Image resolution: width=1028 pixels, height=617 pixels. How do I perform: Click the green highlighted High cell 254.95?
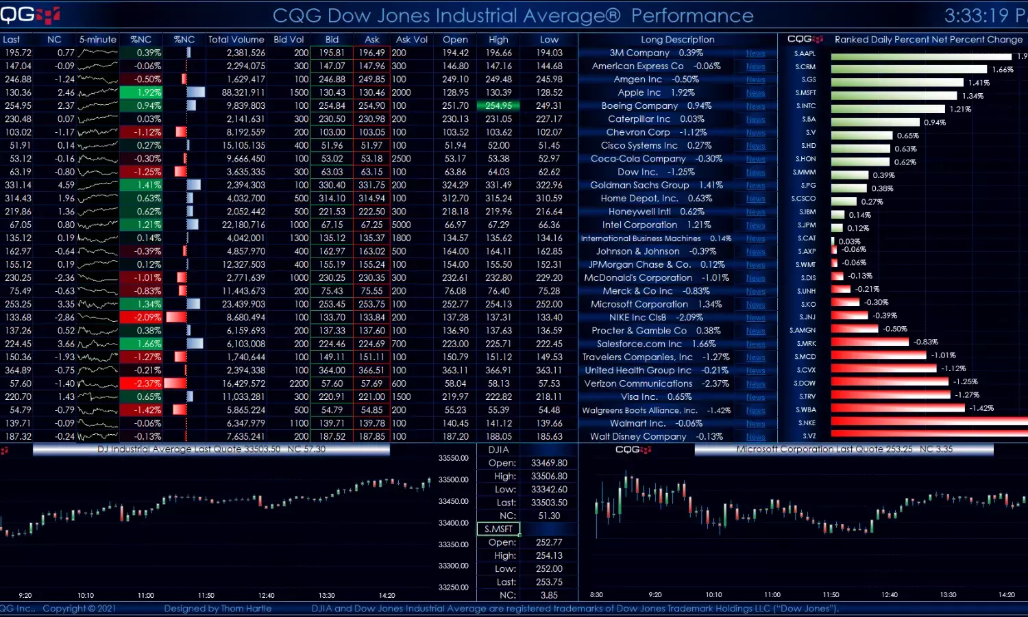(x=498, y=106)
